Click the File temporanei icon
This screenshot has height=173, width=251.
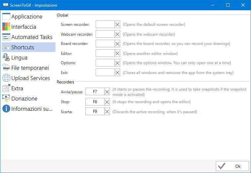(x=6, y=67)
